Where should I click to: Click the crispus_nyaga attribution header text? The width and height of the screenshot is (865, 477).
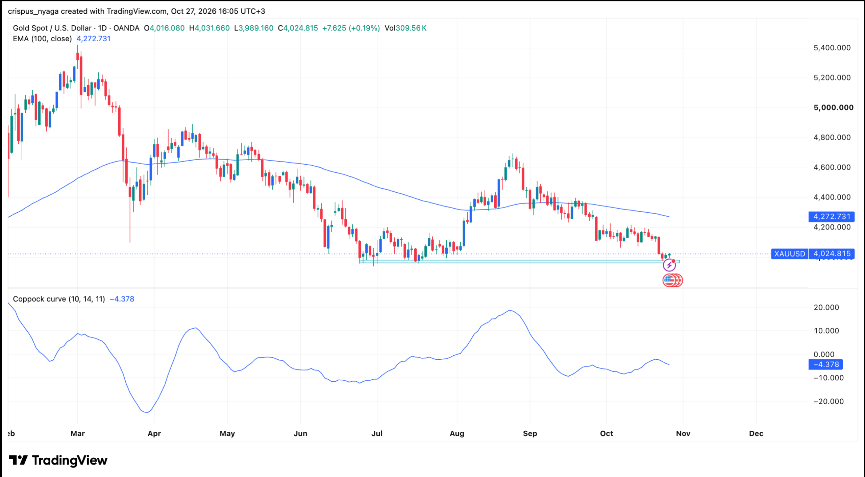click(137, 11)
